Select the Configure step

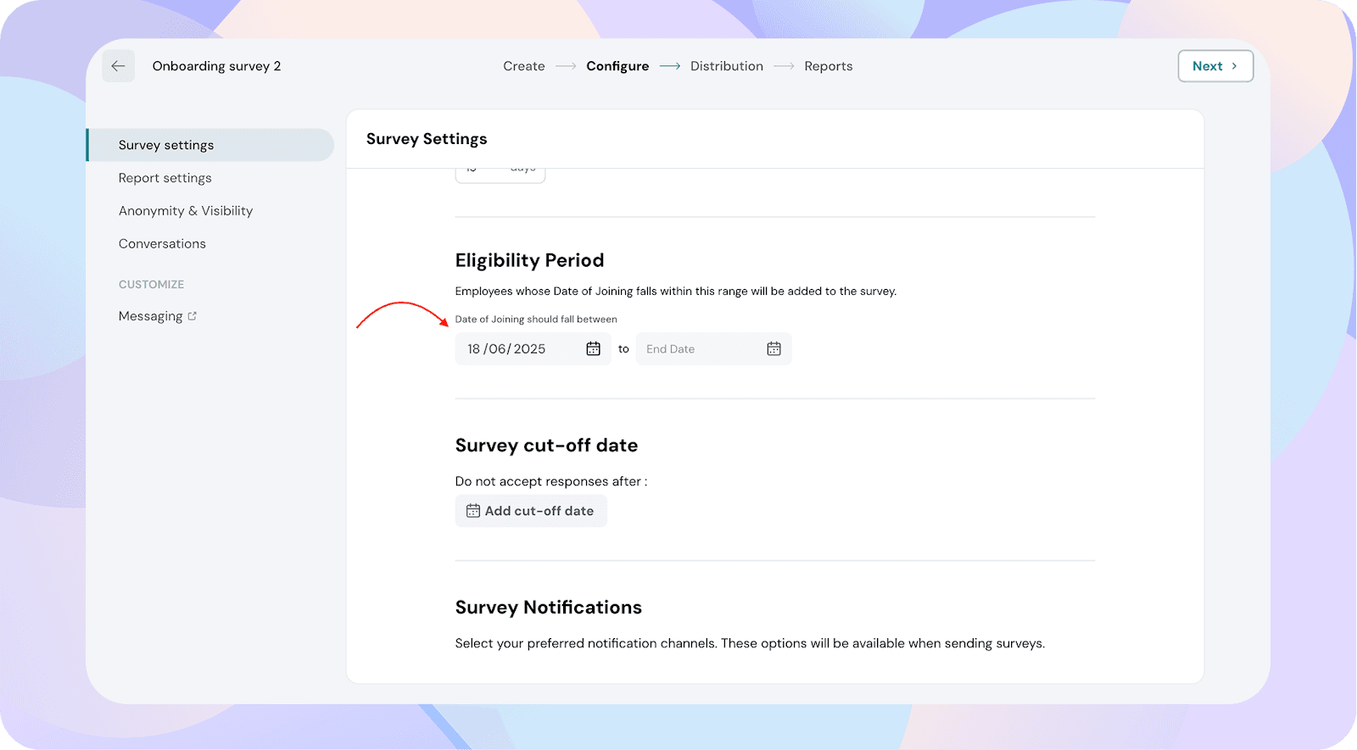617,66
